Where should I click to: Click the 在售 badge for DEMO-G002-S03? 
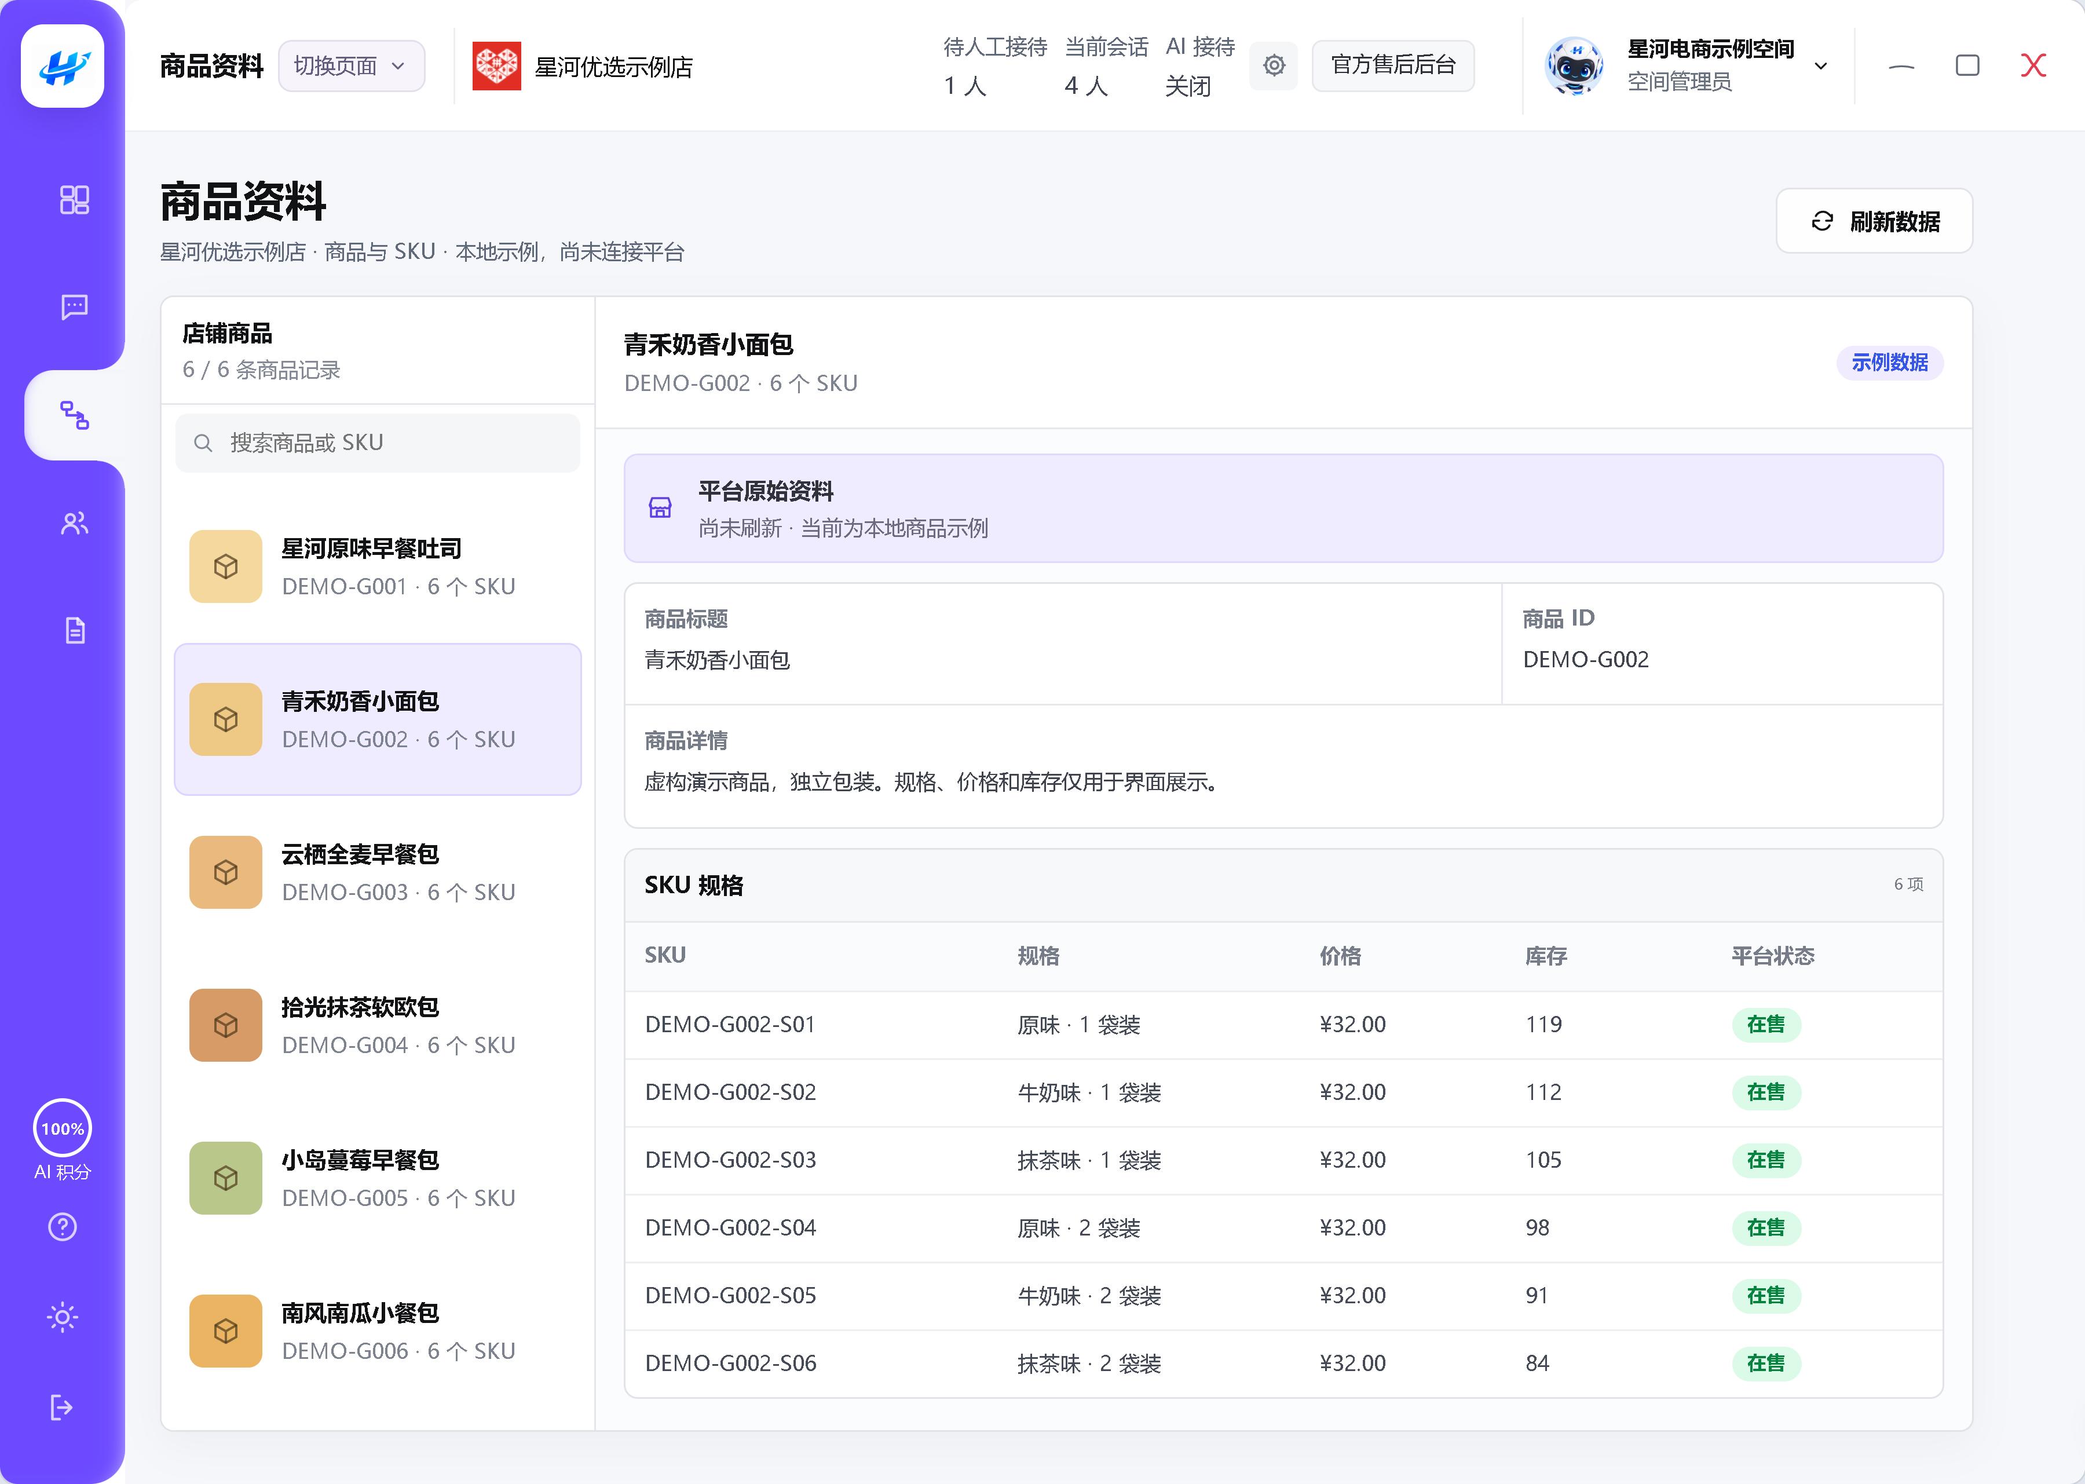pyautogui.click(x=1765, y=1160)
